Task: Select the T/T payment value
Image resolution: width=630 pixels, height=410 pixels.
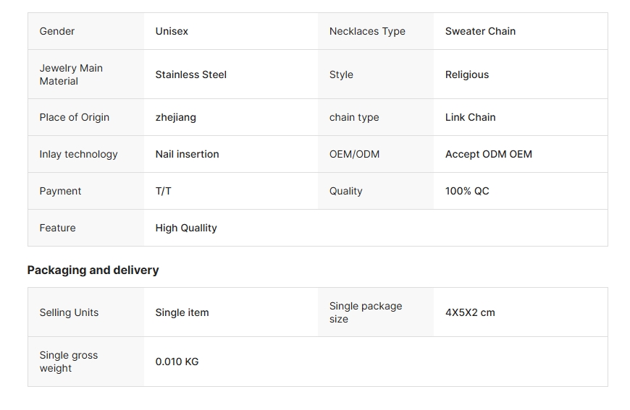Action: (164, 191)
